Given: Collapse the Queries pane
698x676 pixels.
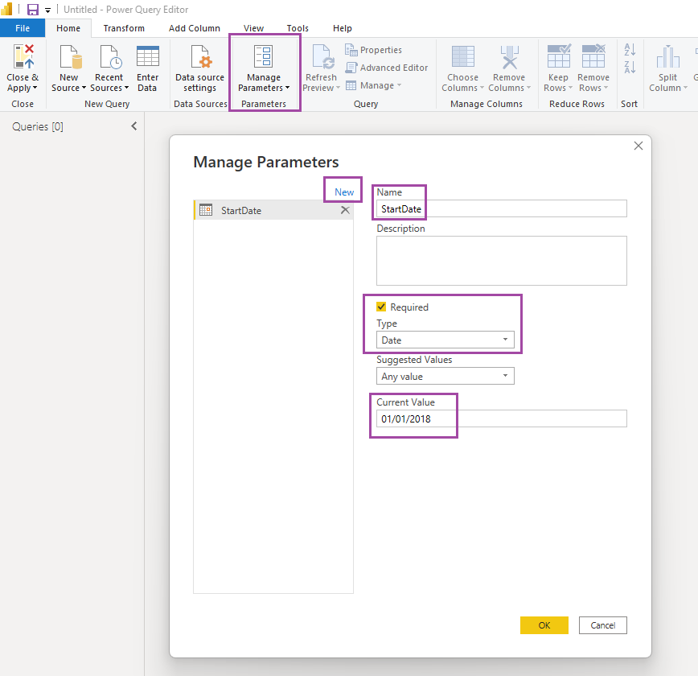Looking at the screenshot, I should click(134, 126).
